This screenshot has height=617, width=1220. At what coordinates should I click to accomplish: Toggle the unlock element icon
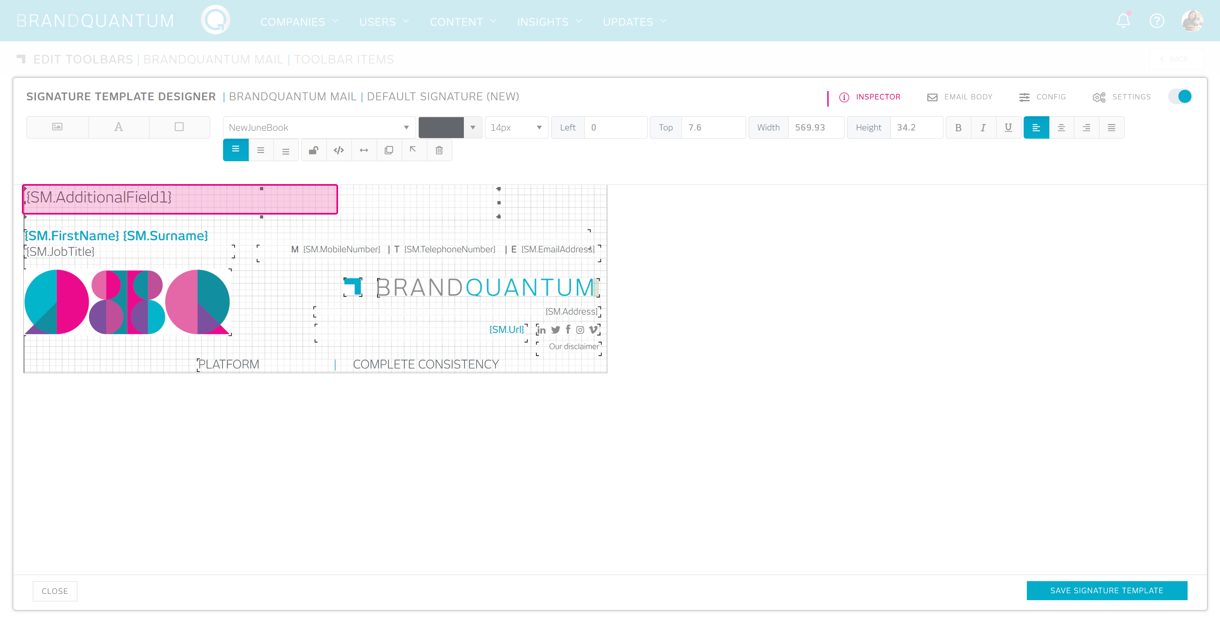314,150
